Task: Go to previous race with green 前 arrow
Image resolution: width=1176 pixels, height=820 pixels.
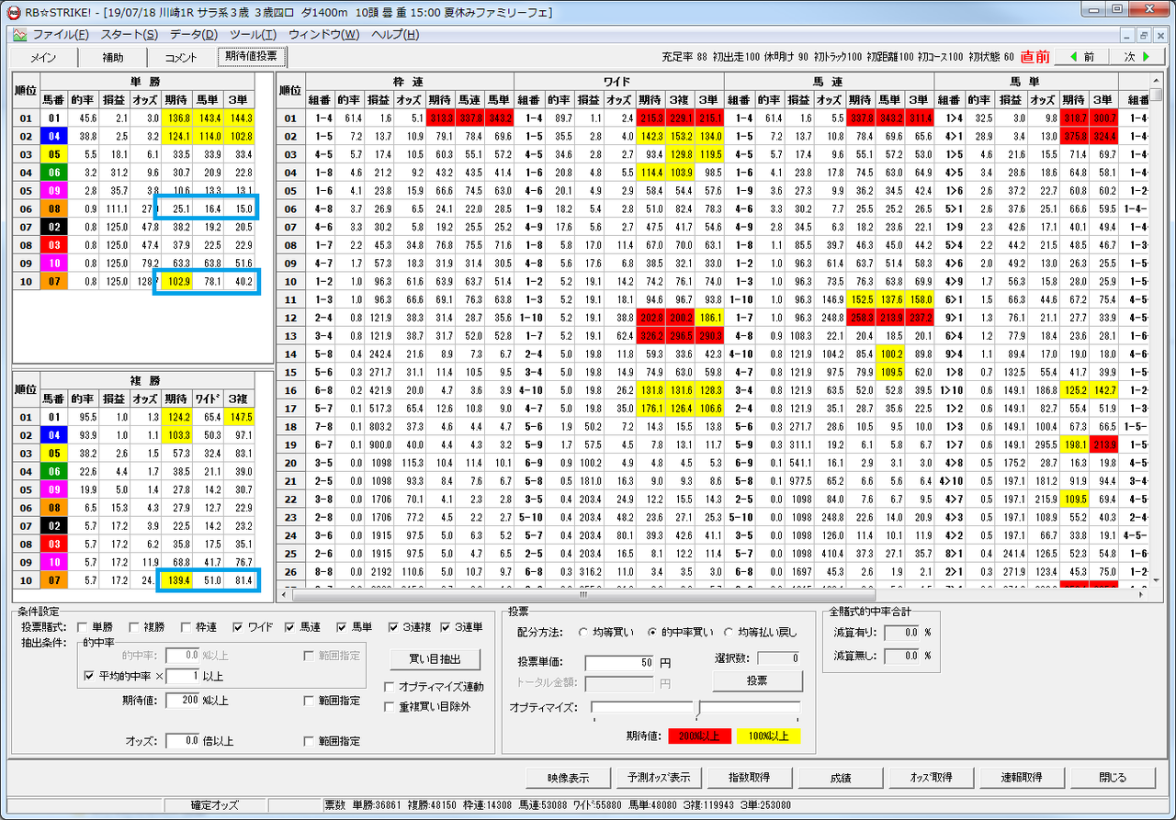Action: click(1080, 57)
